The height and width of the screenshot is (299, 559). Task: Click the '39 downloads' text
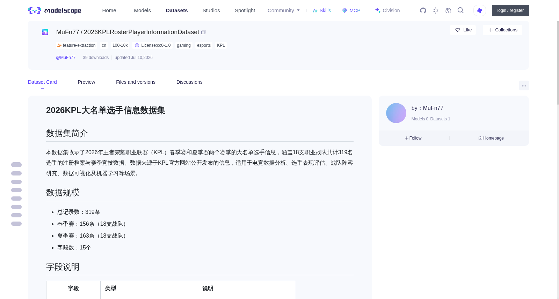coord(96,58)
